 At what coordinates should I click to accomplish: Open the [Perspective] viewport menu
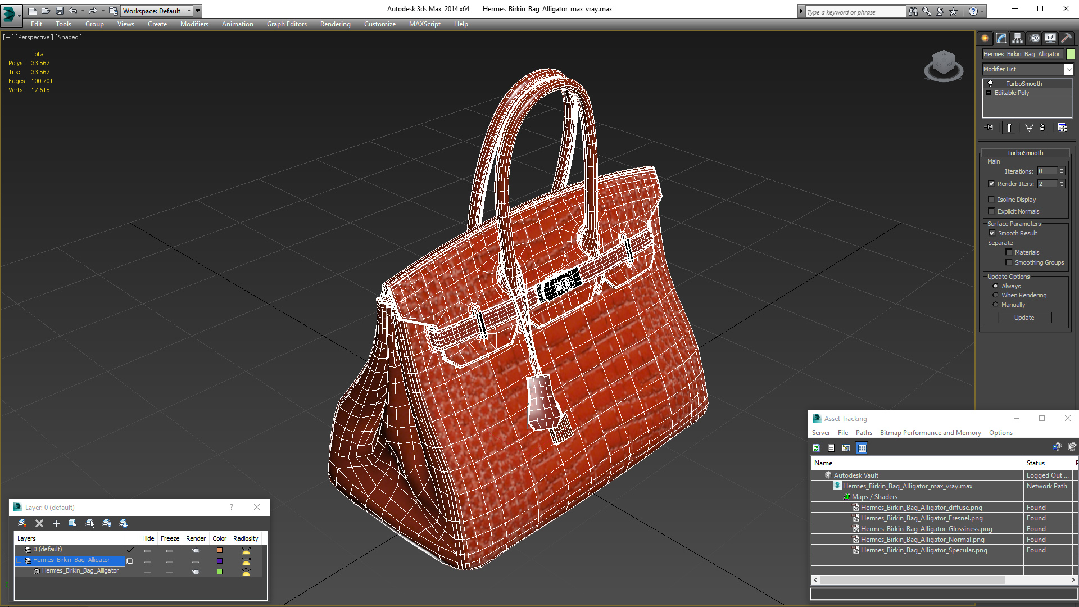[34, 37]
